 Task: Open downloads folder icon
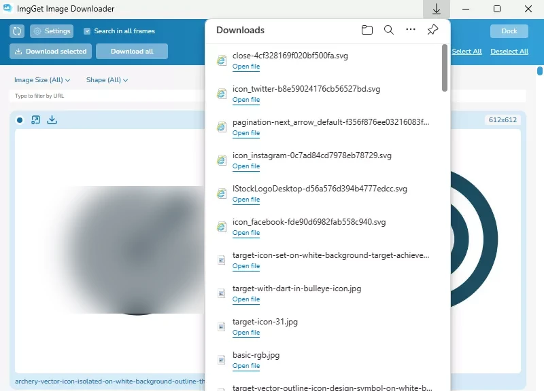(367, 30)
